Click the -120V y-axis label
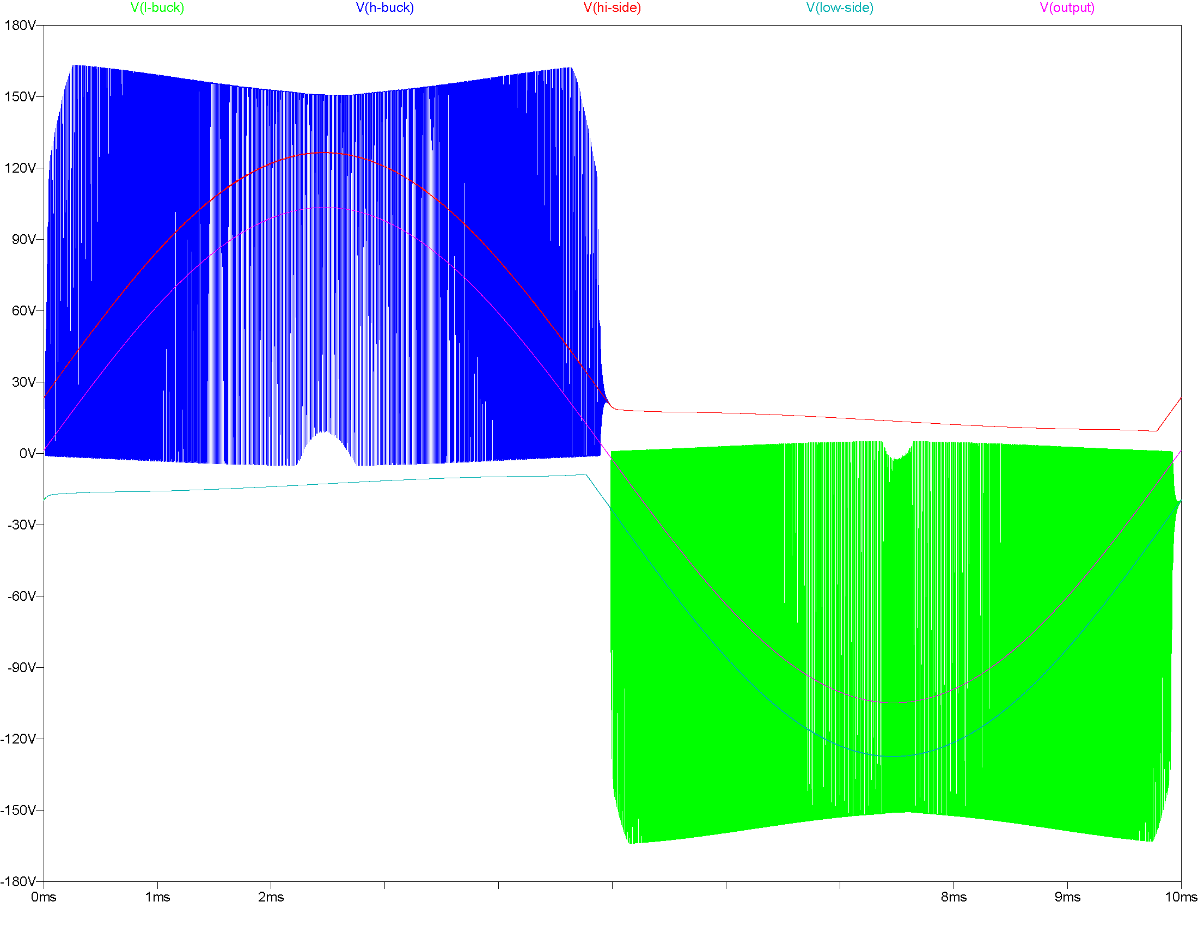This screenshot has height=926, width=1198. [19, 739]
